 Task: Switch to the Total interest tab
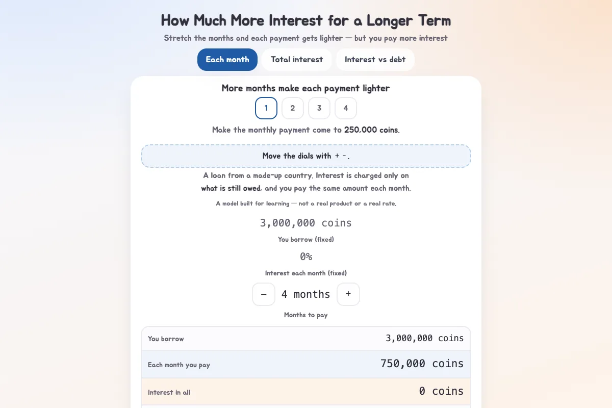coord(297,60)
